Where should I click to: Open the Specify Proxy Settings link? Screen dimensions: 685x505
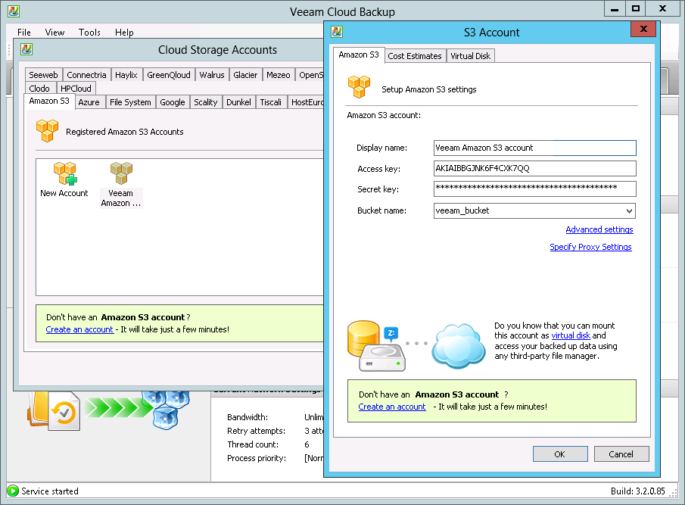pos(590,247)
